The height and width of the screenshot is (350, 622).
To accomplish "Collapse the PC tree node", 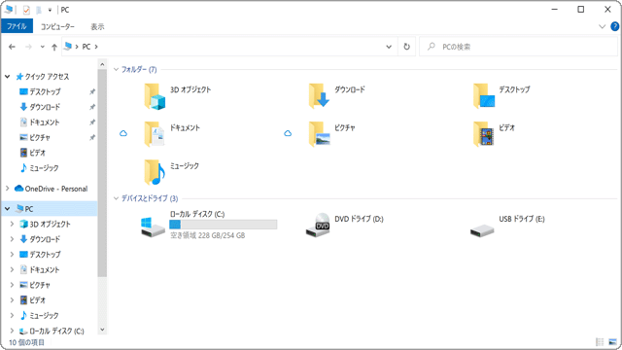I will coord(7,208).
